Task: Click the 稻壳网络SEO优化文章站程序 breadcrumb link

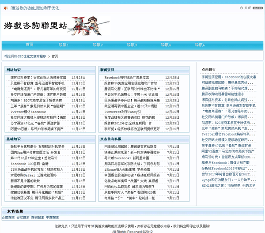Action: click(x=25, y=56)
